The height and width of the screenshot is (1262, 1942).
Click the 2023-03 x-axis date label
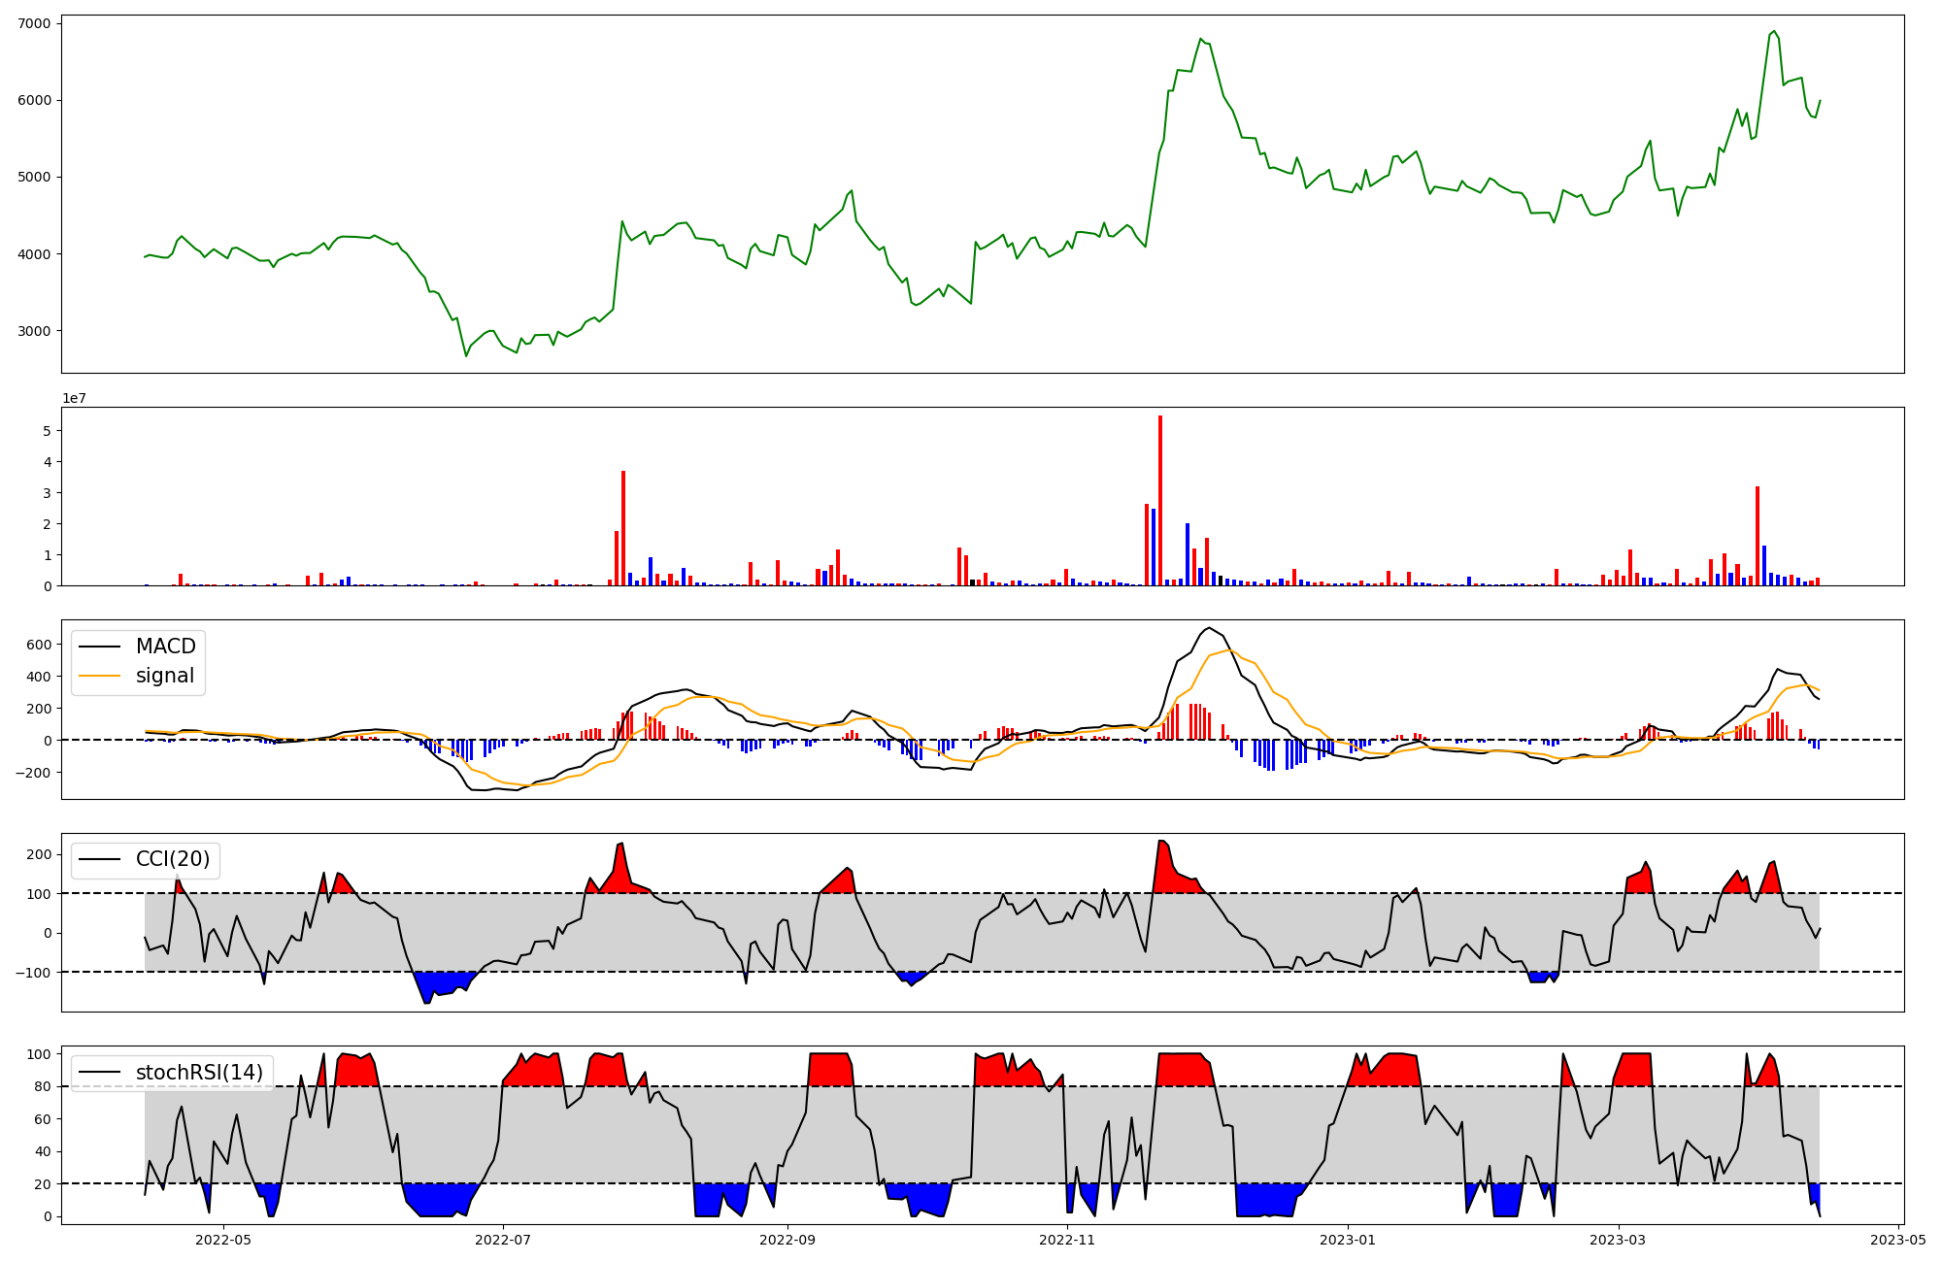pyautogui.click(x=1619, y=1240)
